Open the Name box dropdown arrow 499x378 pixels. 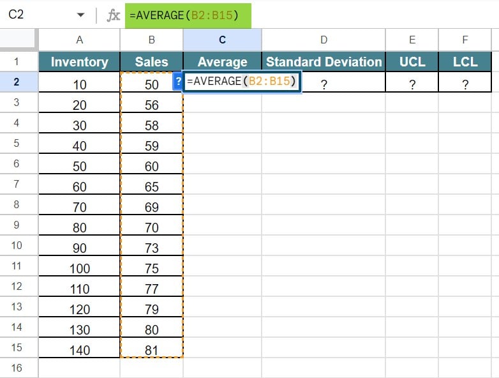click(81, 15)
